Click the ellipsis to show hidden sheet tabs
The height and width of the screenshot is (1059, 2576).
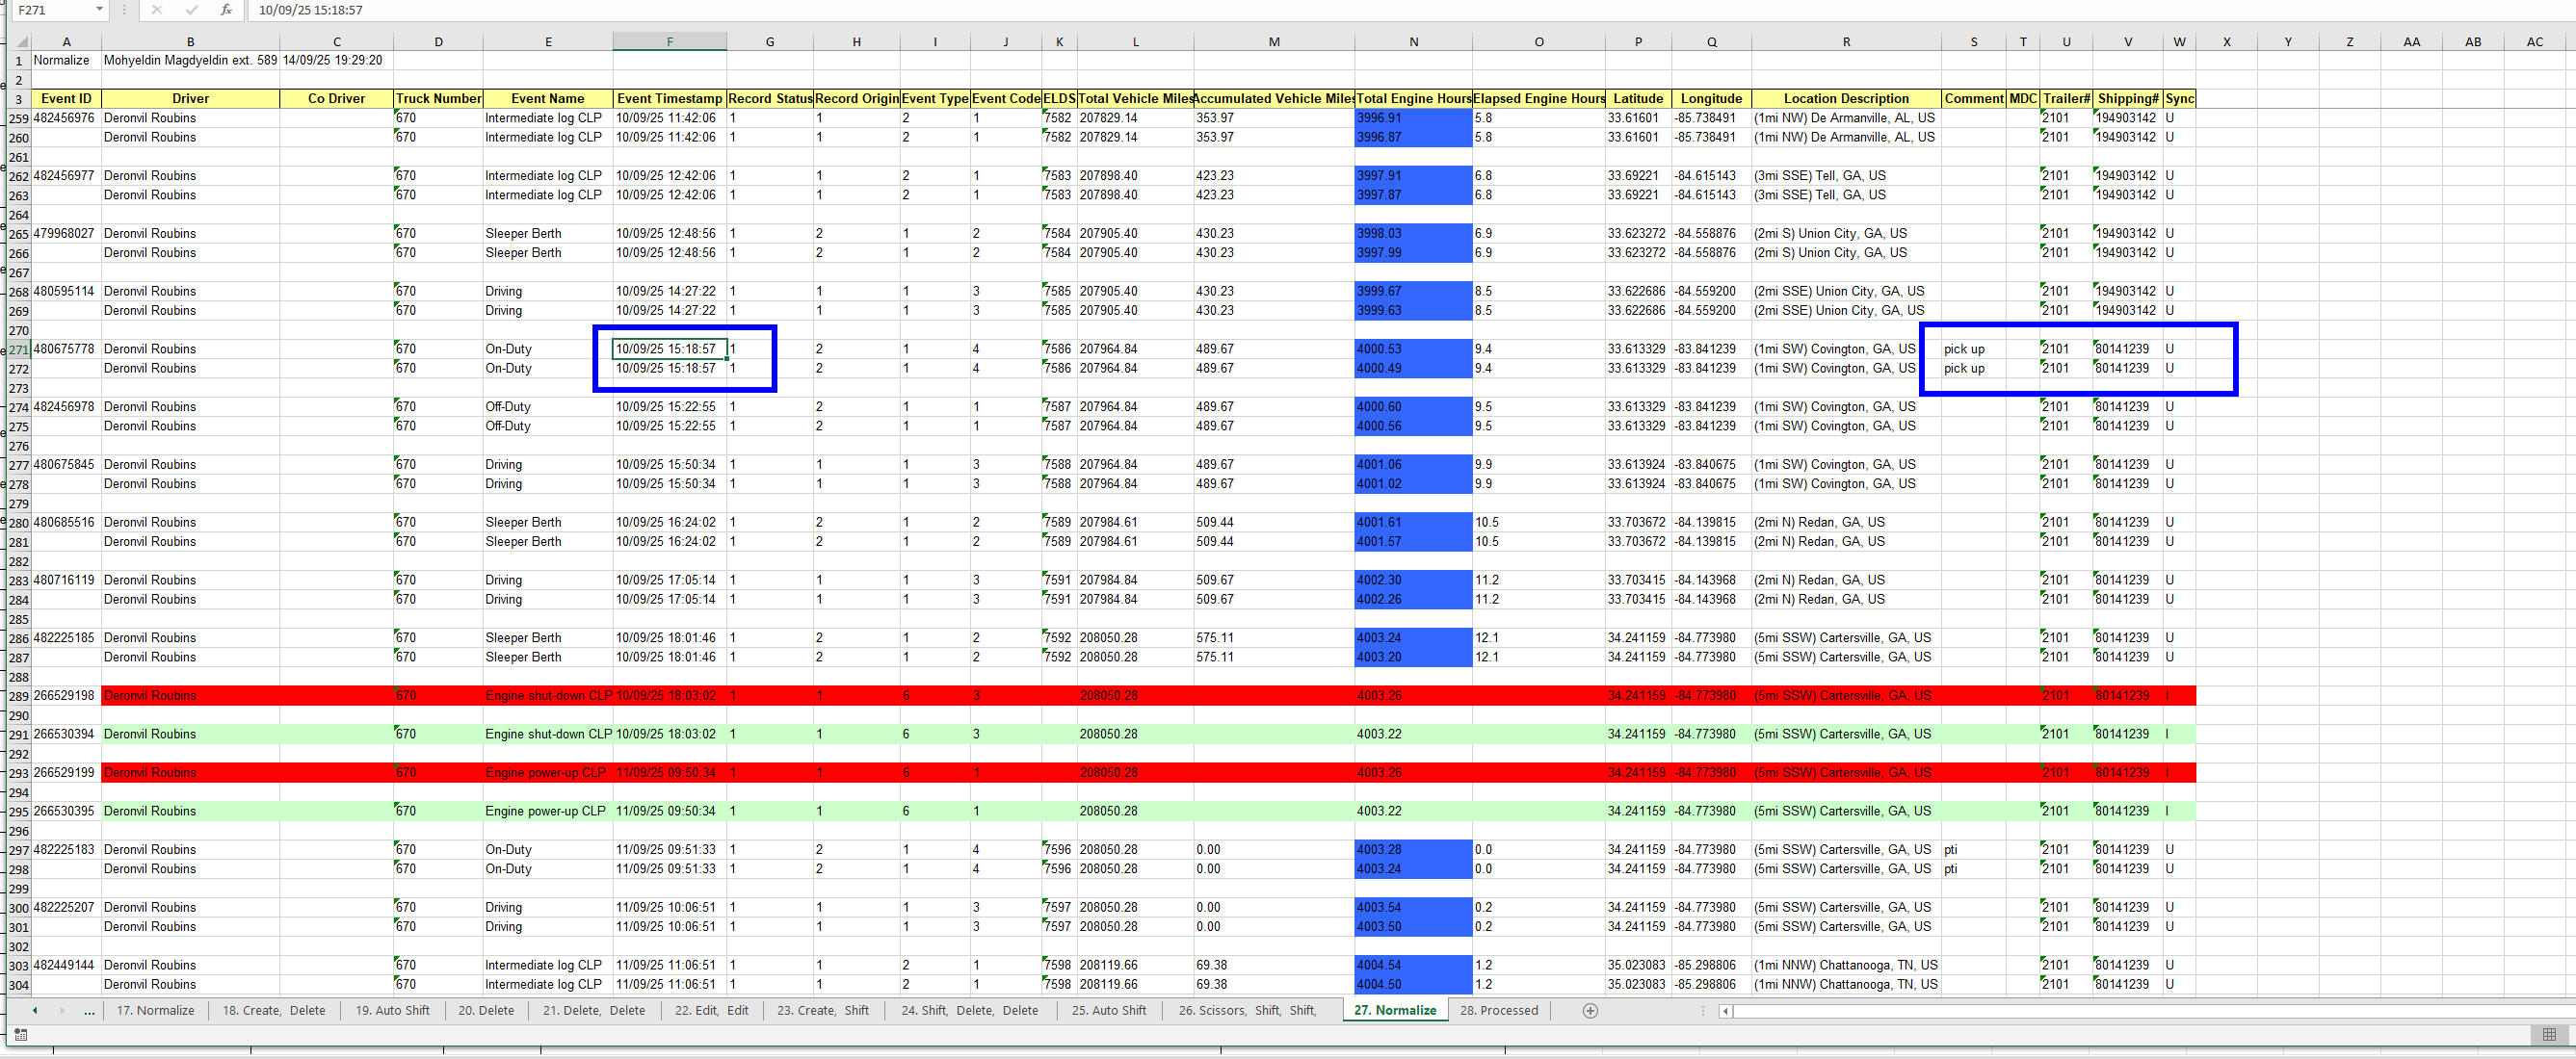coord(89,1011)
